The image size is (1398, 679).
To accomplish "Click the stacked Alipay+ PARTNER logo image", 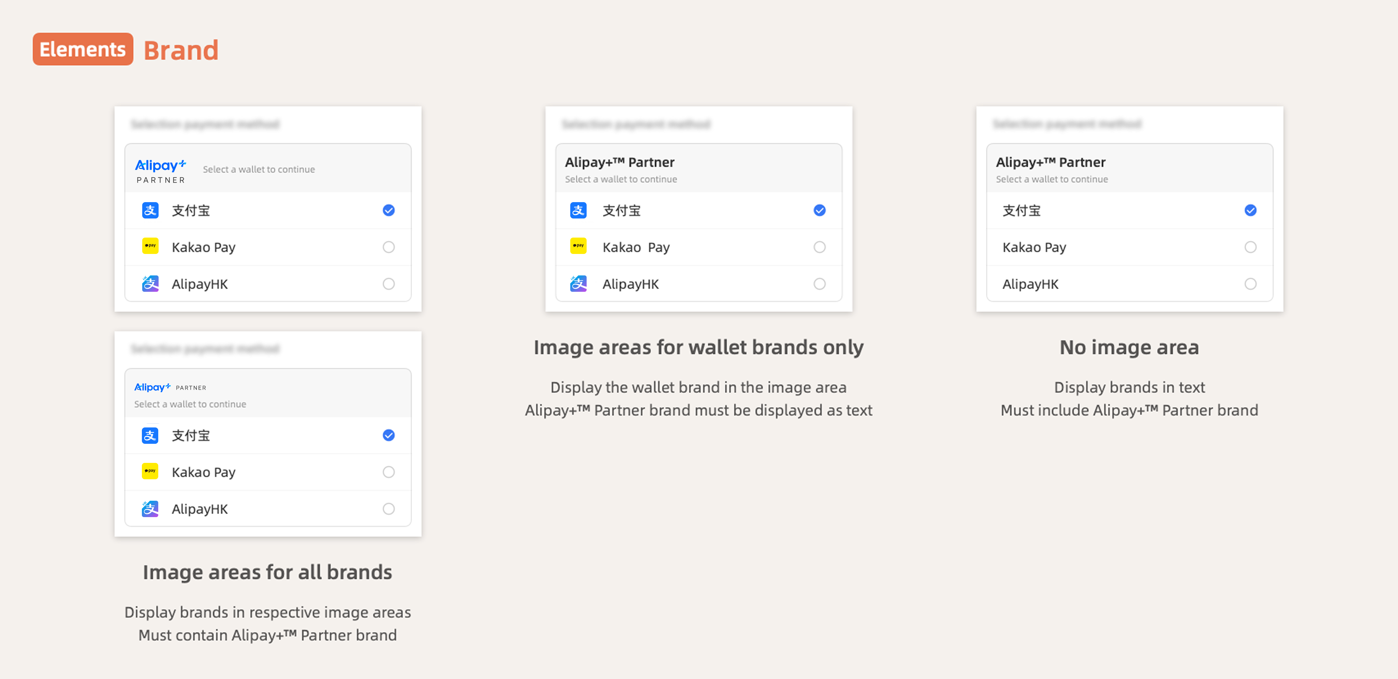I will tap(160, 171).
